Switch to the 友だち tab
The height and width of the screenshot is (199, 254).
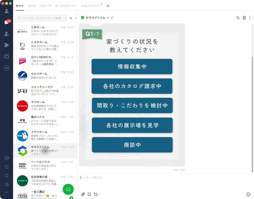[32, 6]
